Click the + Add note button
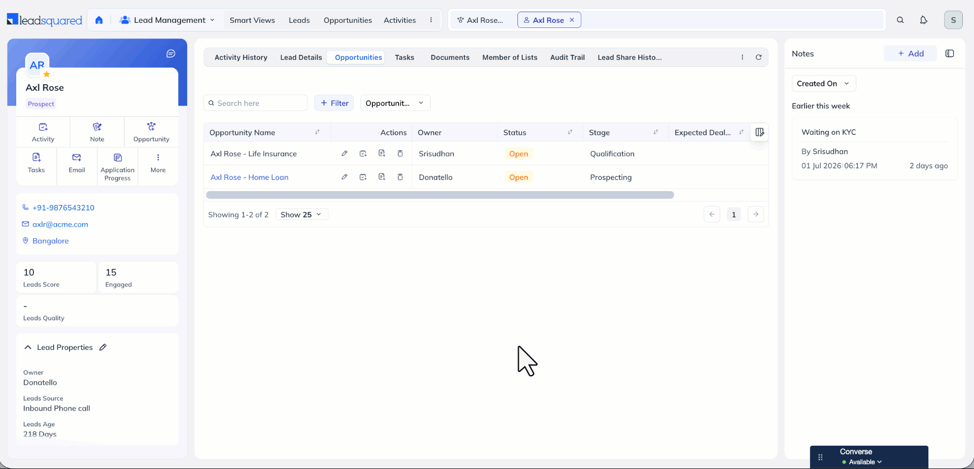The height and width of the screenshot is (469, 974). point(911,54)
